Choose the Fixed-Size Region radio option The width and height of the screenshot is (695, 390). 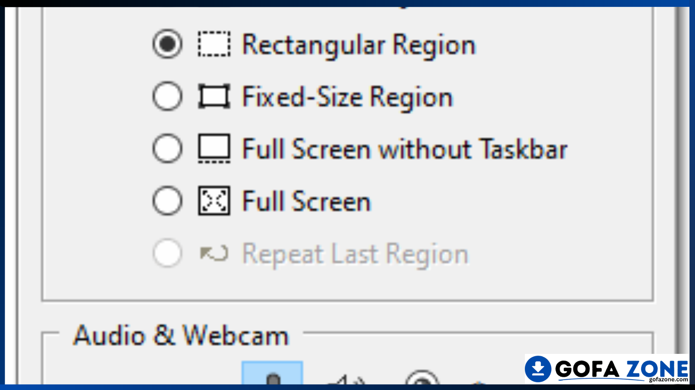tap(167, 96)
